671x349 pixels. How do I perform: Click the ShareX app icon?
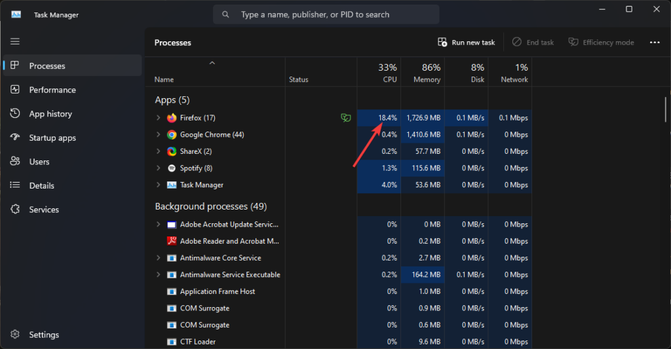(x=172, y=151)
